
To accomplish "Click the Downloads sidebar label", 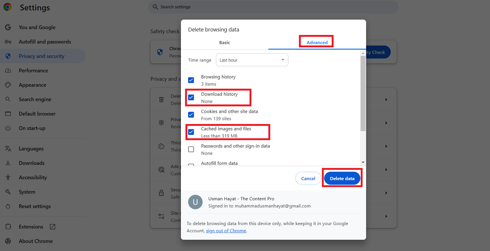I will [32, 163].
